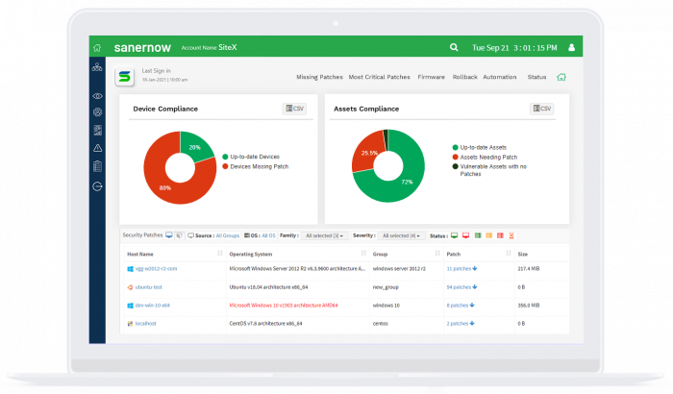Select the blue monitor Security Patches icon
Viewport: 673px width, 394px height.
tap(169, 235)
